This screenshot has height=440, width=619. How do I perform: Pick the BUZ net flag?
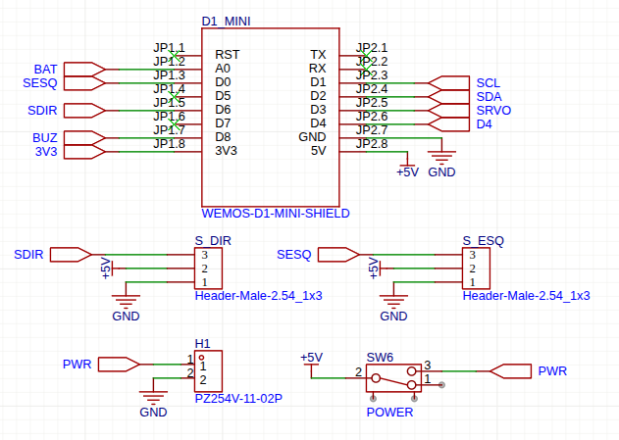click(84, 138)
